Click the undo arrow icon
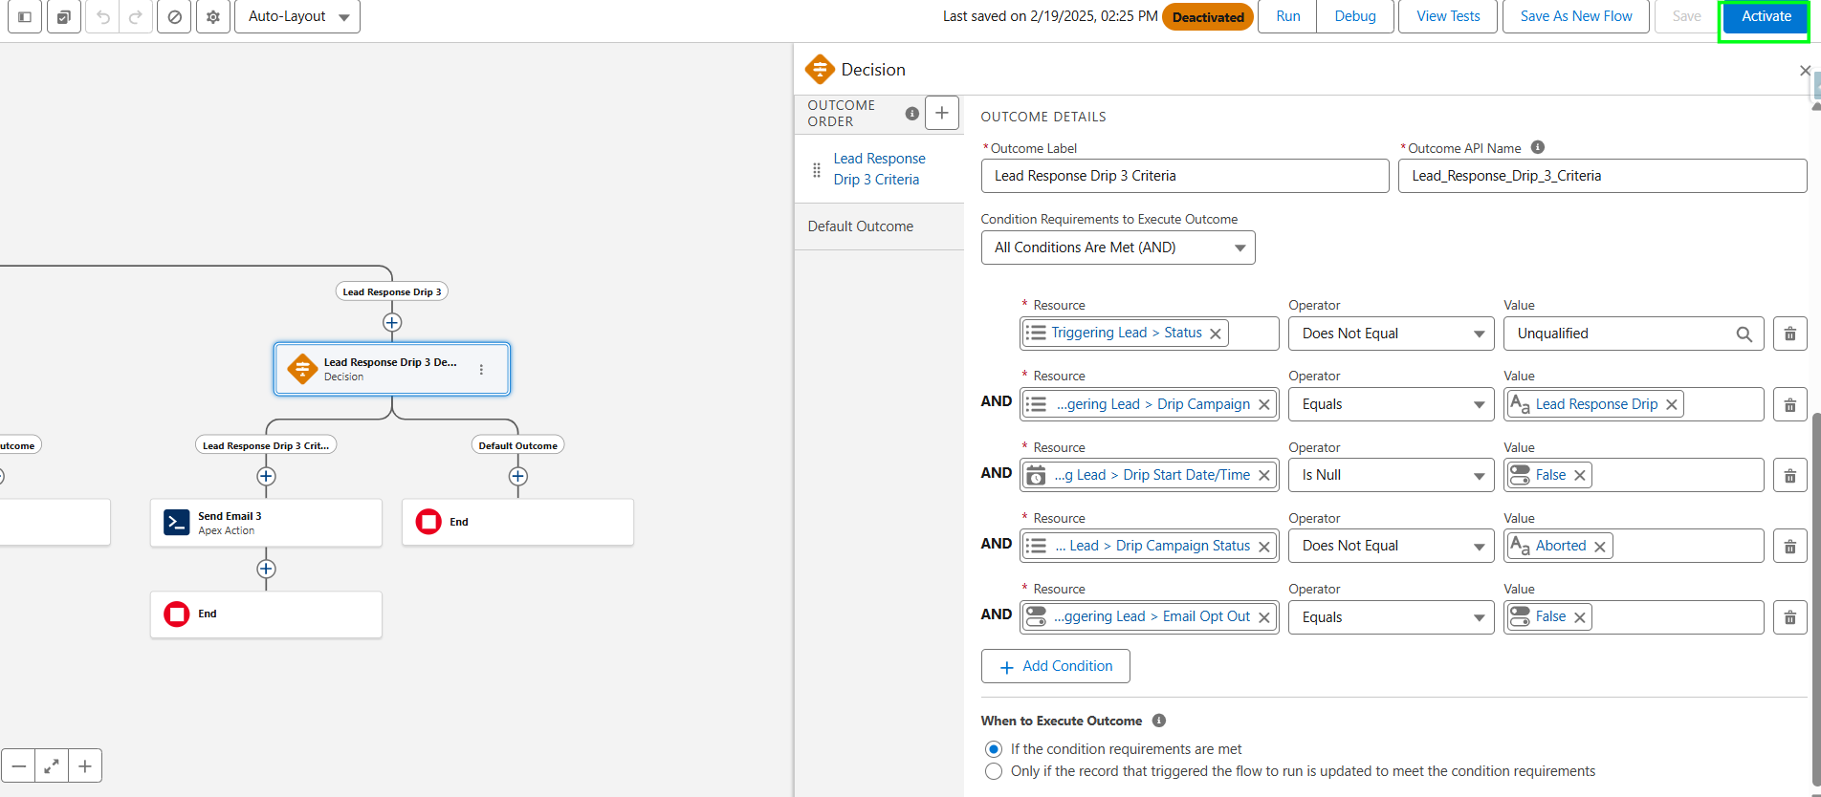This screenshot has height=797, width=1821. pos(103,16)
